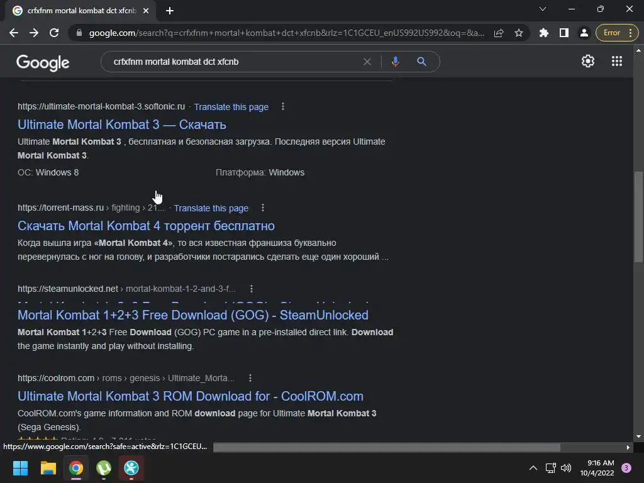Open the notification count badge
This screenshot has width=644, height=483.
click(626, 468)
